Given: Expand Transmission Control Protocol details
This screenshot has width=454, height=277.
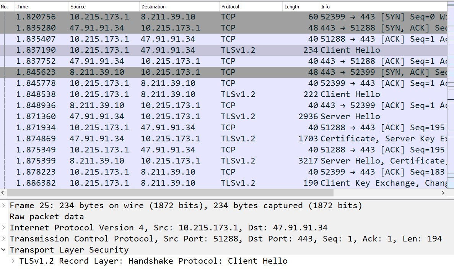Looking at the screenshot, I should click(x=4, y=239).
